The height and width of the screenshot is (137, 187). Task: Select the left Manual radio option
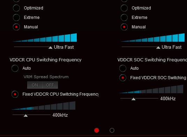(16, 27)
